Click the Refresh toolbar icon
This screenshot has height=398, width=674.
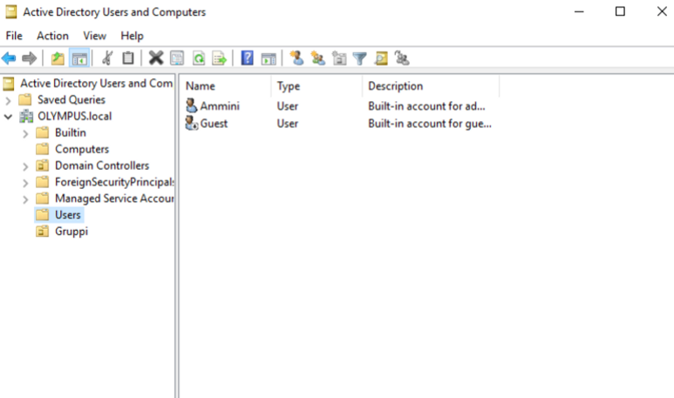point(199,58)
